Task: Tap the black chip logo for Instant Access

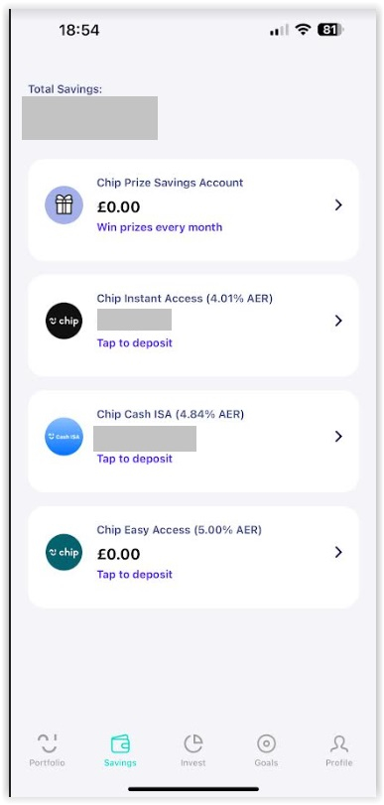Action: pyautogui.click(x=64, y=321)
